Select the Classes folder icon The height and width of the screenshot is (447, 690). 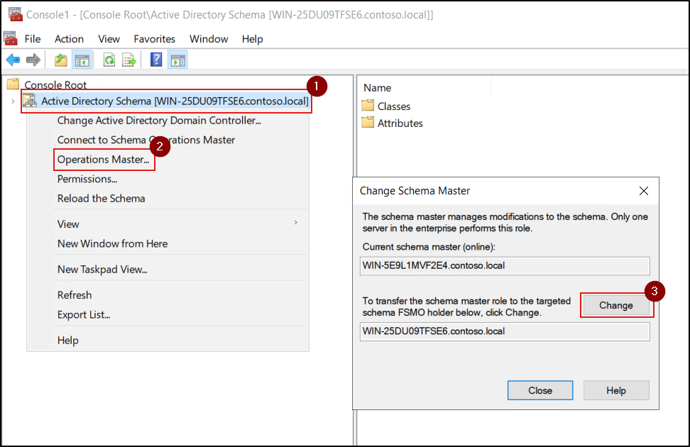tap(368, 106)
